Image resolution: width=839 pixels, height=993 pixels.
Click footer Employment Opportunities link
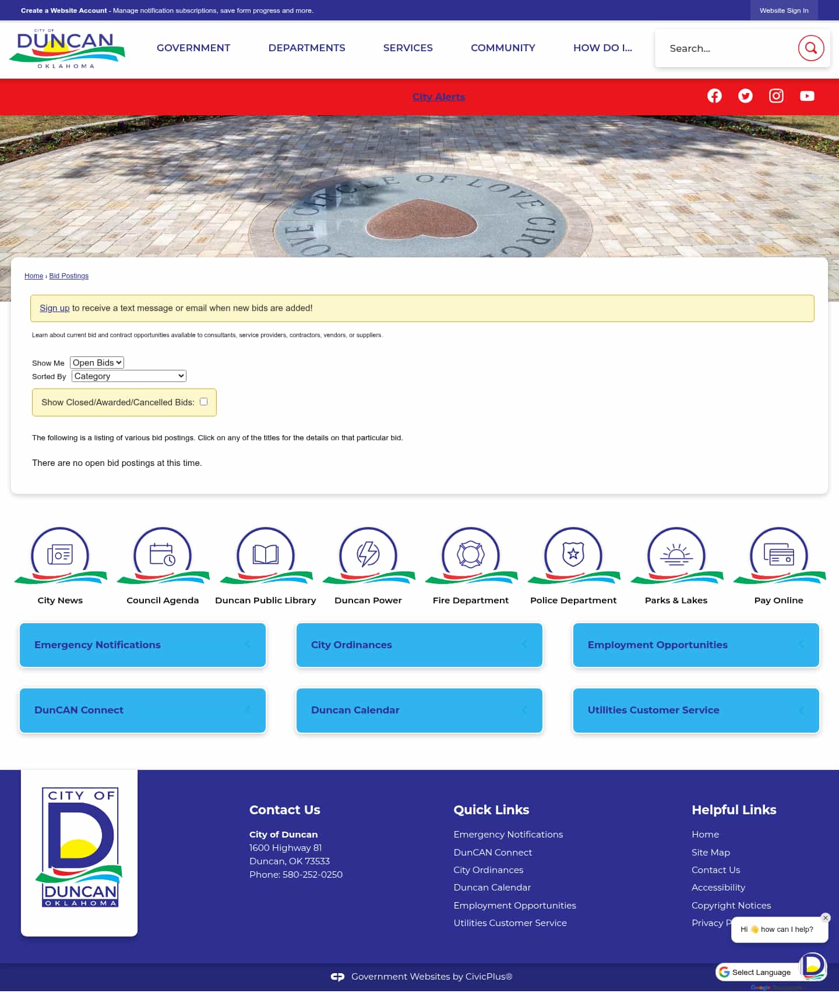[x=514, y=906]
